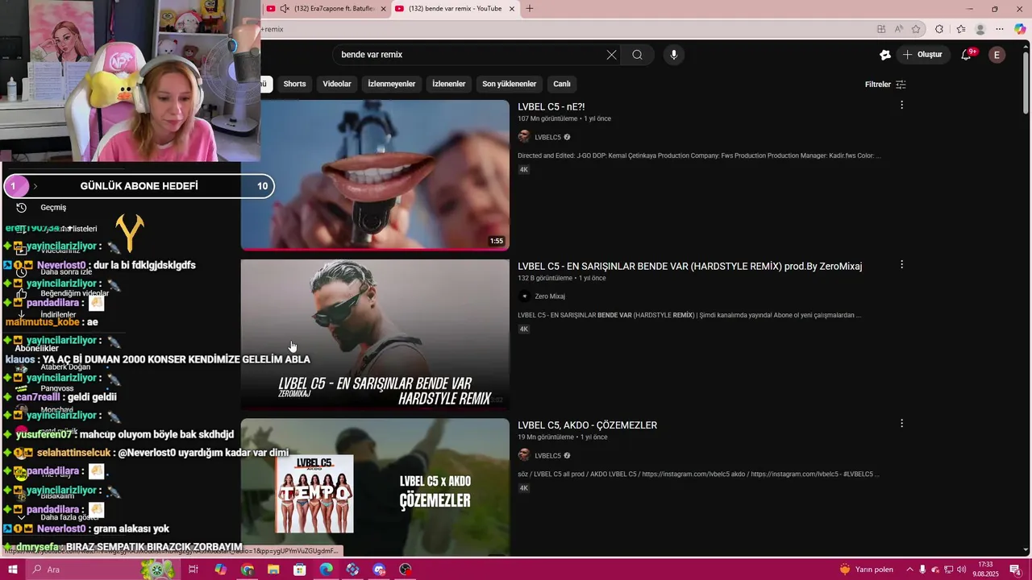Open OBS Studio from the taskbar
This screenshot has width=1032, height=580.
(406, 570)
